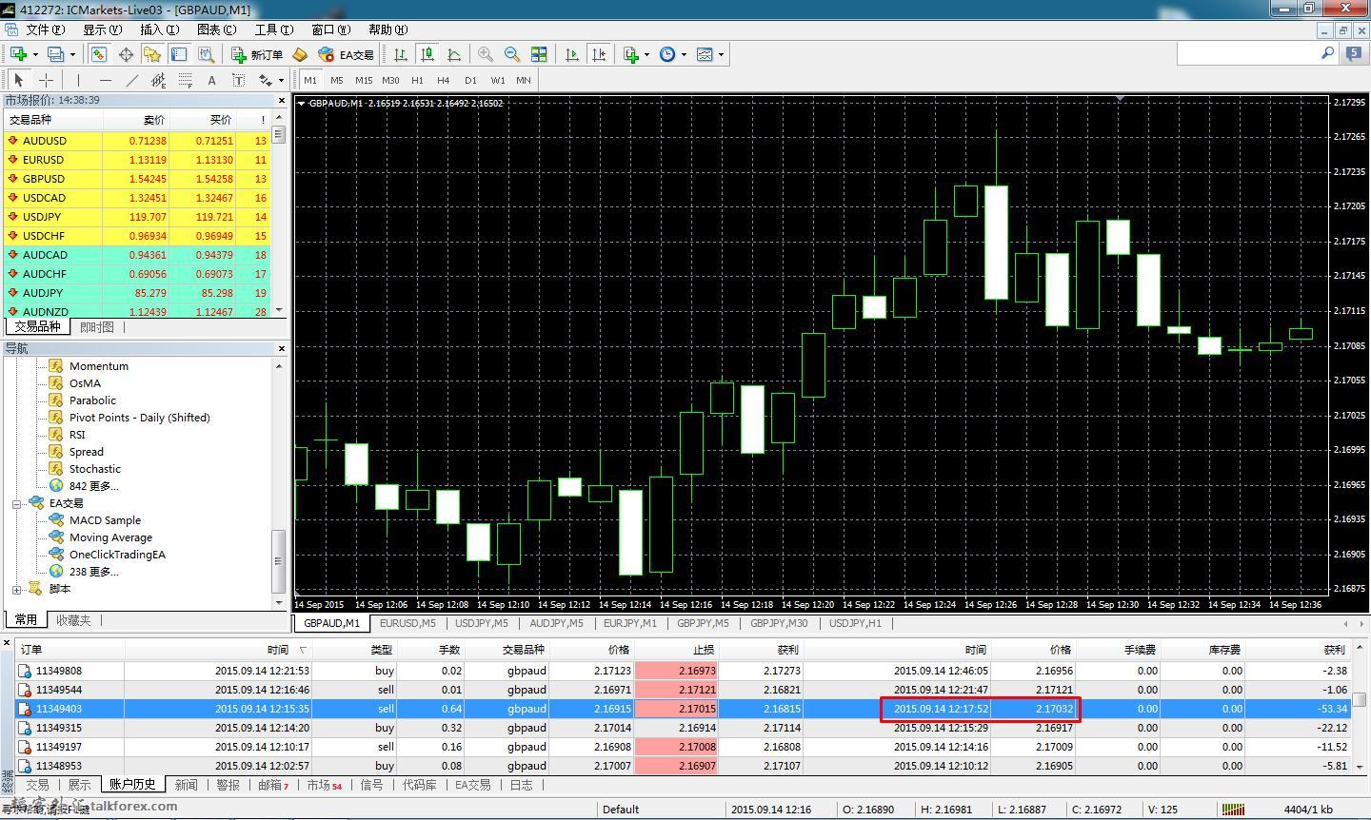Image resolution: width=1371 pixels, height=820 pixels.
Task: Open the dropdown arrow beside profiles icon
Action: 72,54
